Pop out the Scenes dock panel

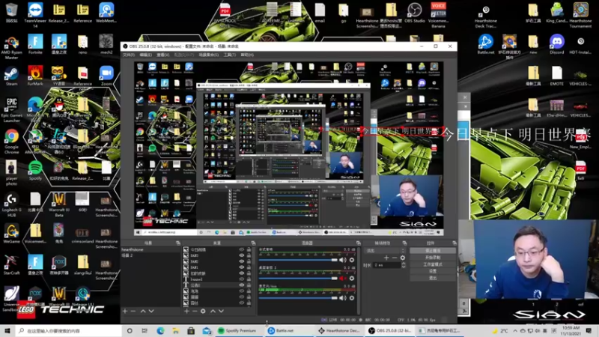(178, 243)
